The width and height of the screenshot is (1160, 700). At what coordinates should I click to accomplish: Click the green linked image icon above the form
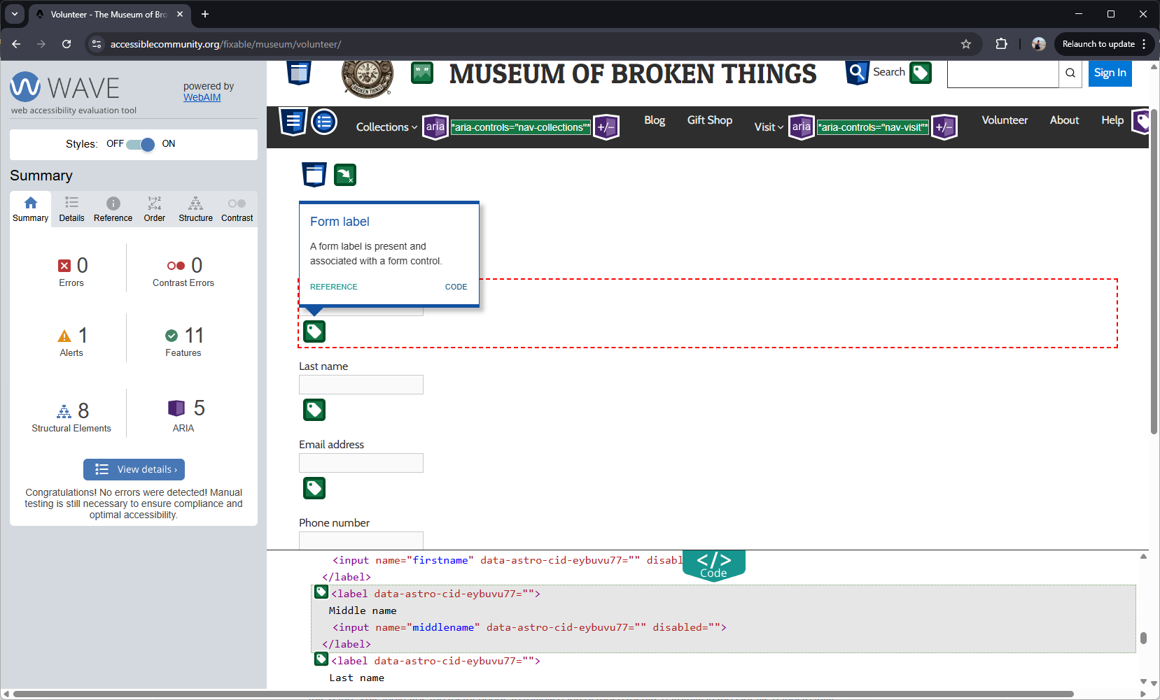(x=345, y=175)
